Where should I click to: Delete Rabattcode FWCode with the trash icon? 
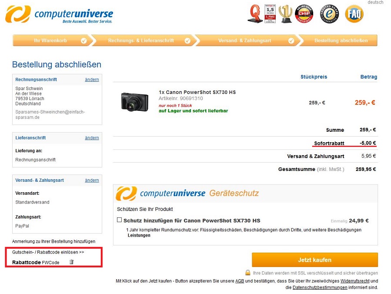coord(71,261)
